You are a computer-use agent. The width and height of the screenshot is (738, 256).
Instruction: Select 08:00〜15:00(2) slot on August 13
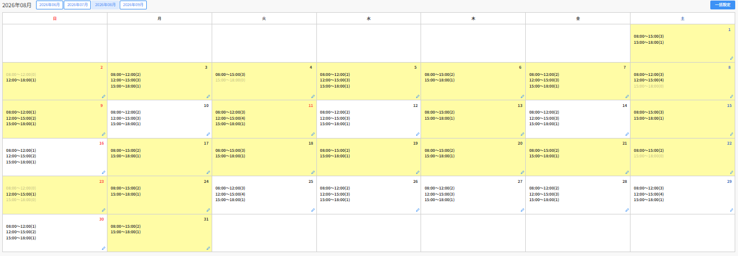440,112
